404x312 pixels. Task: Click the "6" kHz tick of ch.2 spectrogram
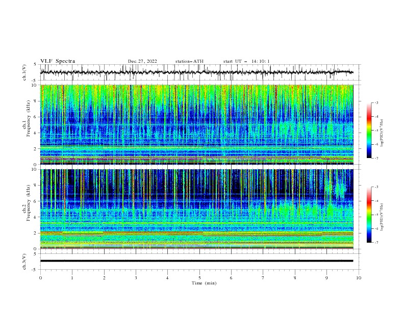36,201
